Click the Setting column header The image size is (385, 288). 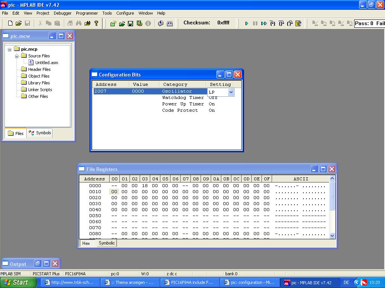[x=220, y=84]
